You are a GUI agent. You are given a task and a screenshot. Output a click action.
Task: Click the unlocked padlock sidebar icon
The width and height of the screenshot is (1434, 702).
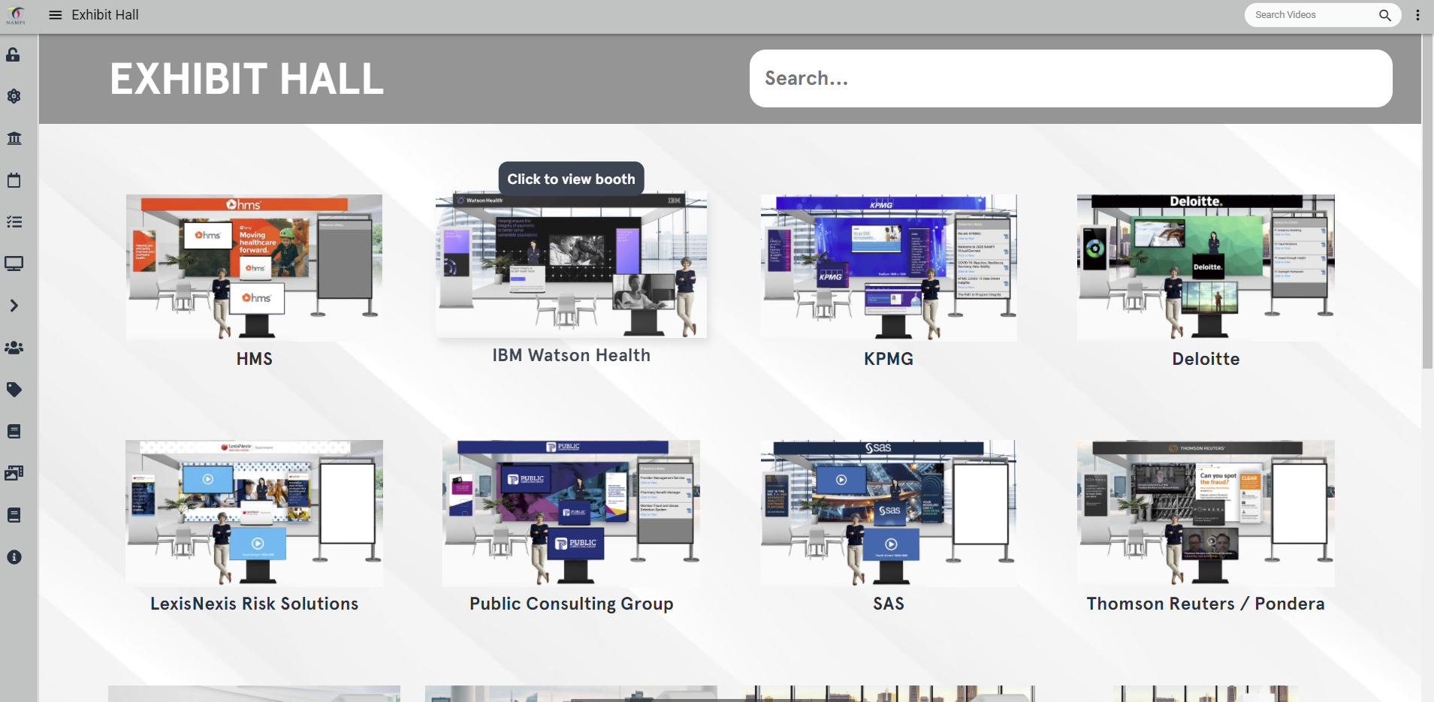(14, 55)
